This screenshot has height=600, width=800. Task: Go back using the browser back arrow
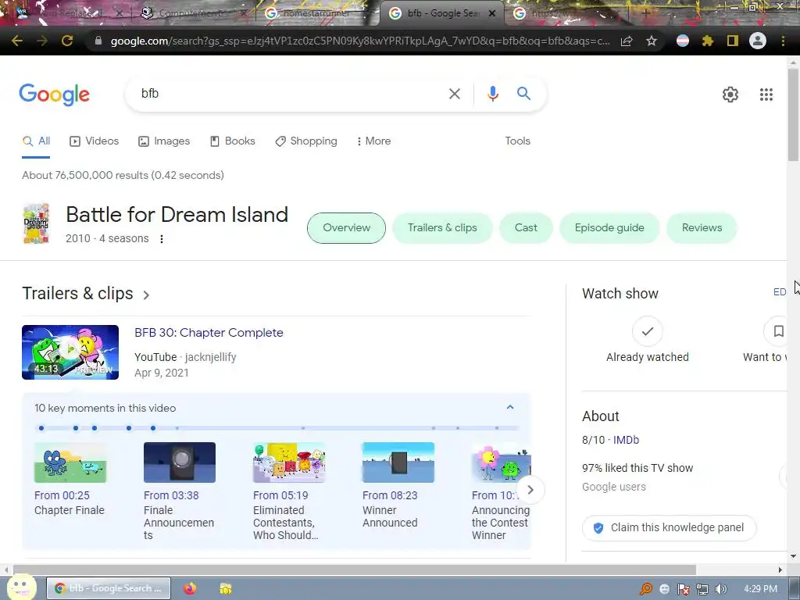[x=17, y=41]
